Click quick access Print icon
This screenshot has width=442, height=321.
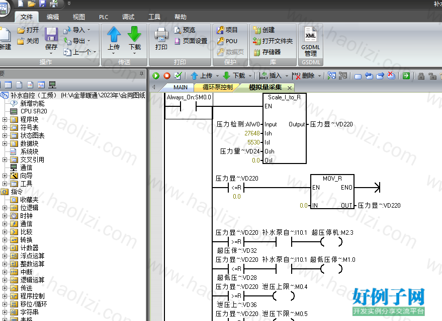[54, 4]
